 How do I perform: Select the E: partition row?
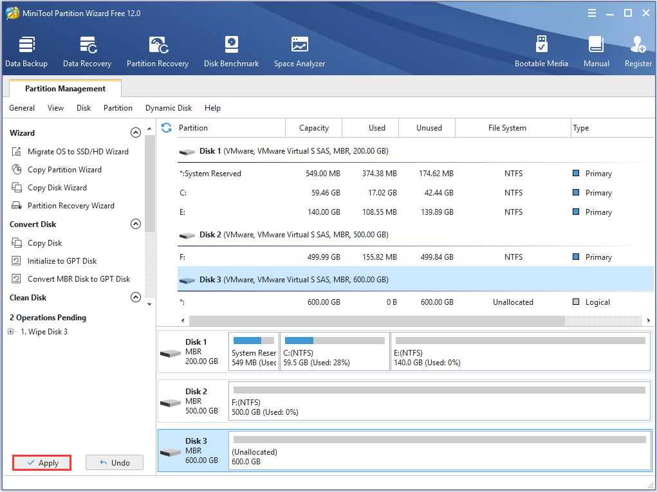click(415, 212)
